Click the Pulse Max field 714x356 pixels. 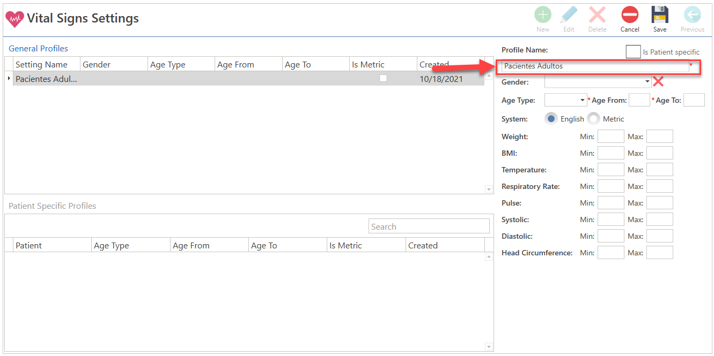click(x=659, y=203)
